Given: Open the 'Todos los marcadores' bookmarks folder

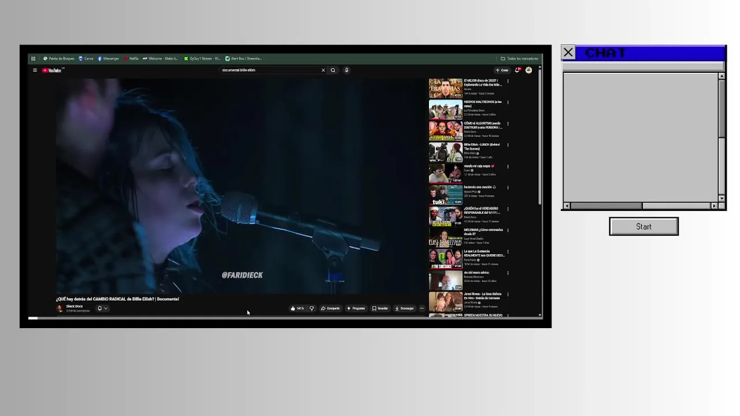Looking at the screenshot, I should (520, 58).
